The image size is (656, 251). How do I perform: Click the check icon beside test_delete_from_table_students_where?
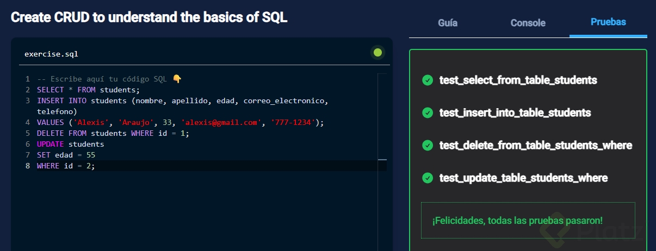[428, 146]
